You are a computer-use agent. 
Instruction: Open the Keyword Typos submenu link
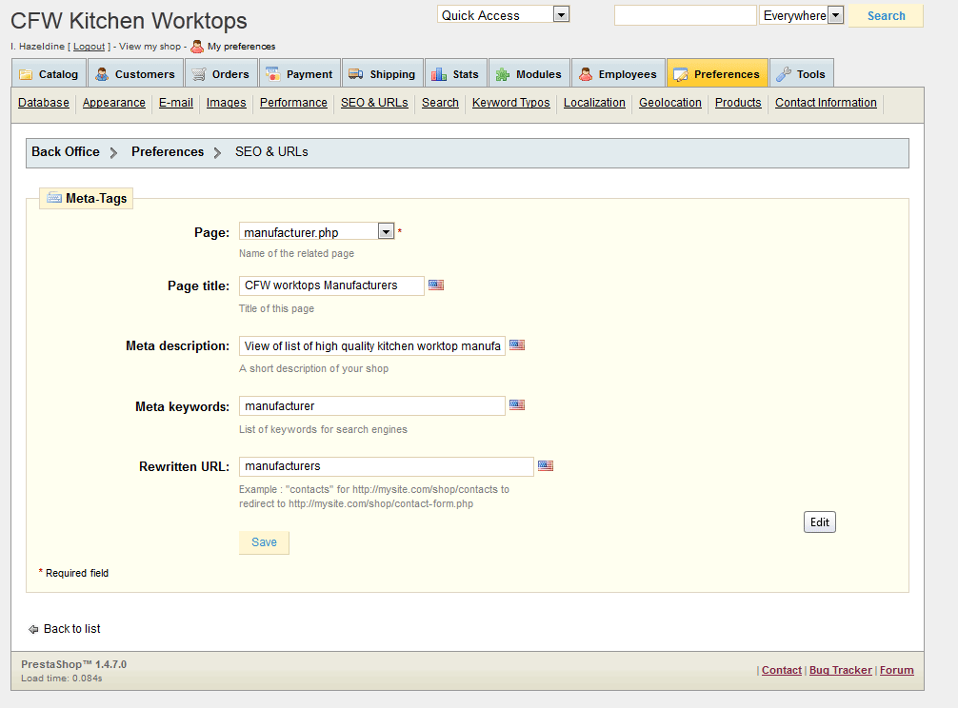(x=510, y=103)
